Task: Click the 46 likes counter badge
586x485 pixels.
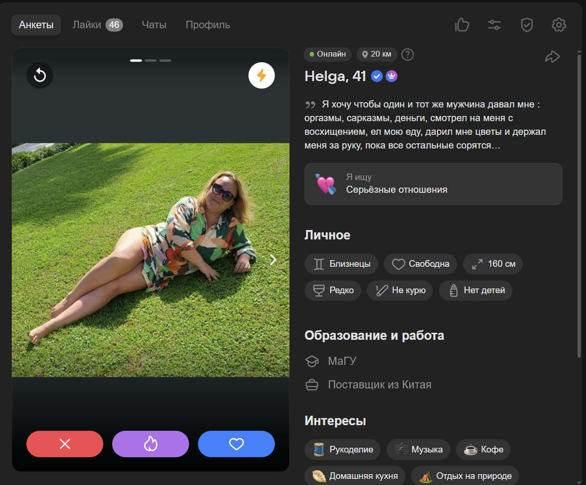Action: (x=114, y=25)
